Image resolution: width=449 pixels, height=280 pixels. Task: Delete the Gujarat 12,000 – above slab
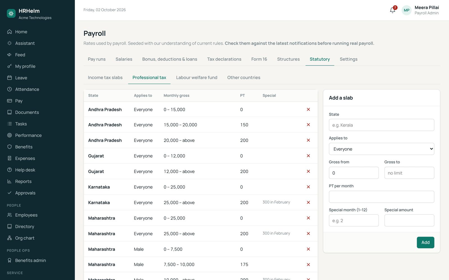(x=308, y=171)
